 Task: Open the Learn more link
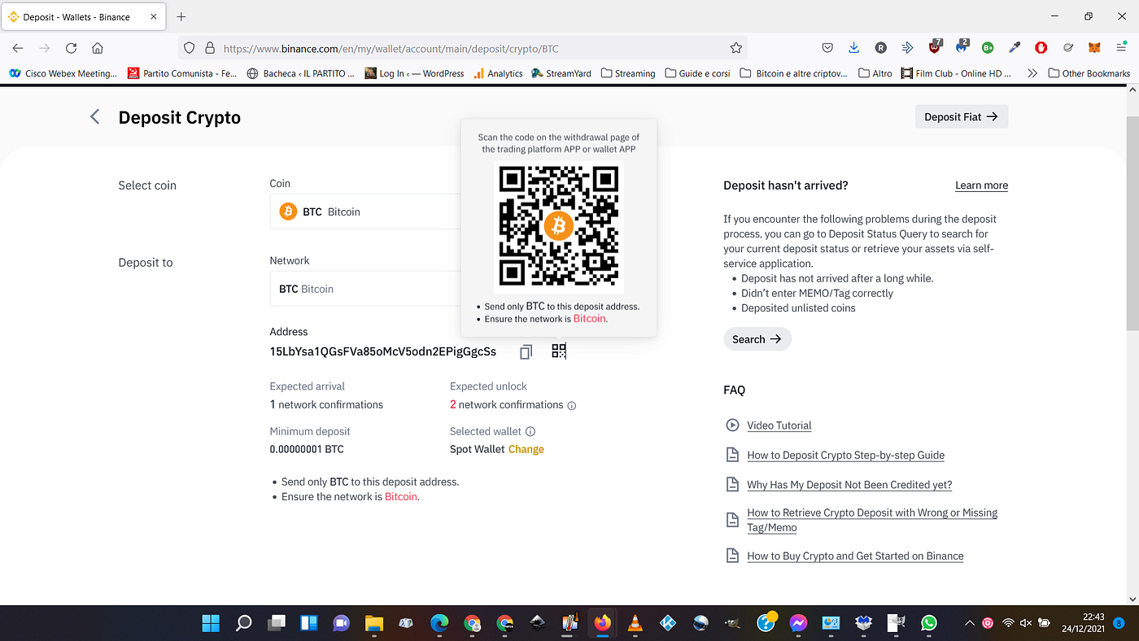(981, 185)
